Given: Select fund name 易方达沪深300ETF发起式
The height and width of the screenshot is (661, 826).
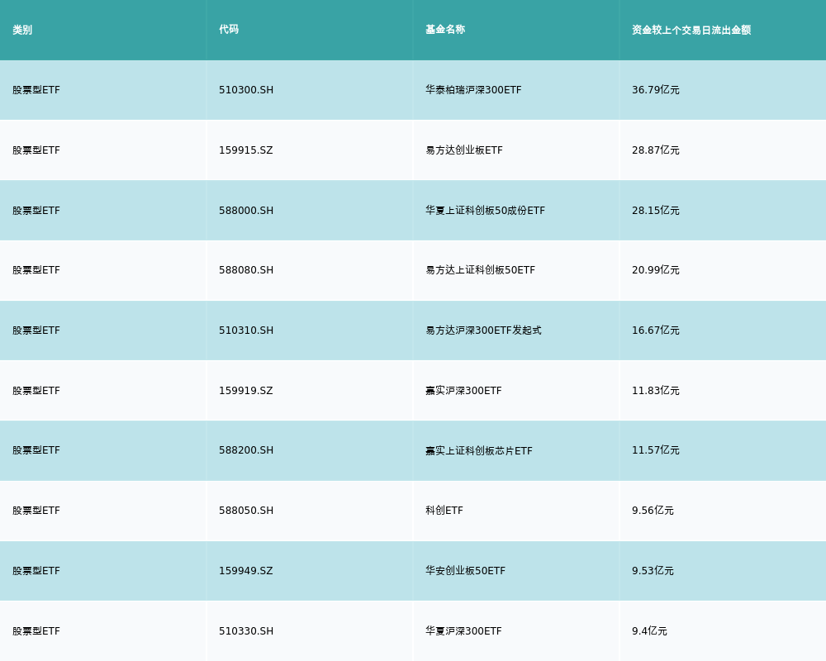Looking at the screenshot, I should click(483, 330).
